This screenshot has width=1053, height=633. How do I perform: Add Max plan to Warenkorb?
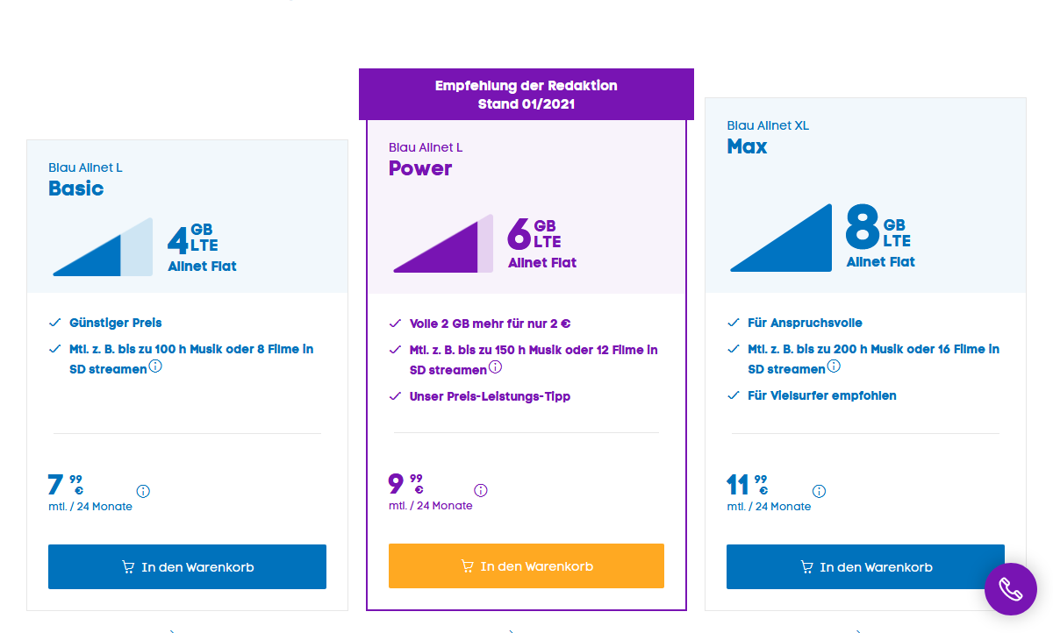(865, 567)
